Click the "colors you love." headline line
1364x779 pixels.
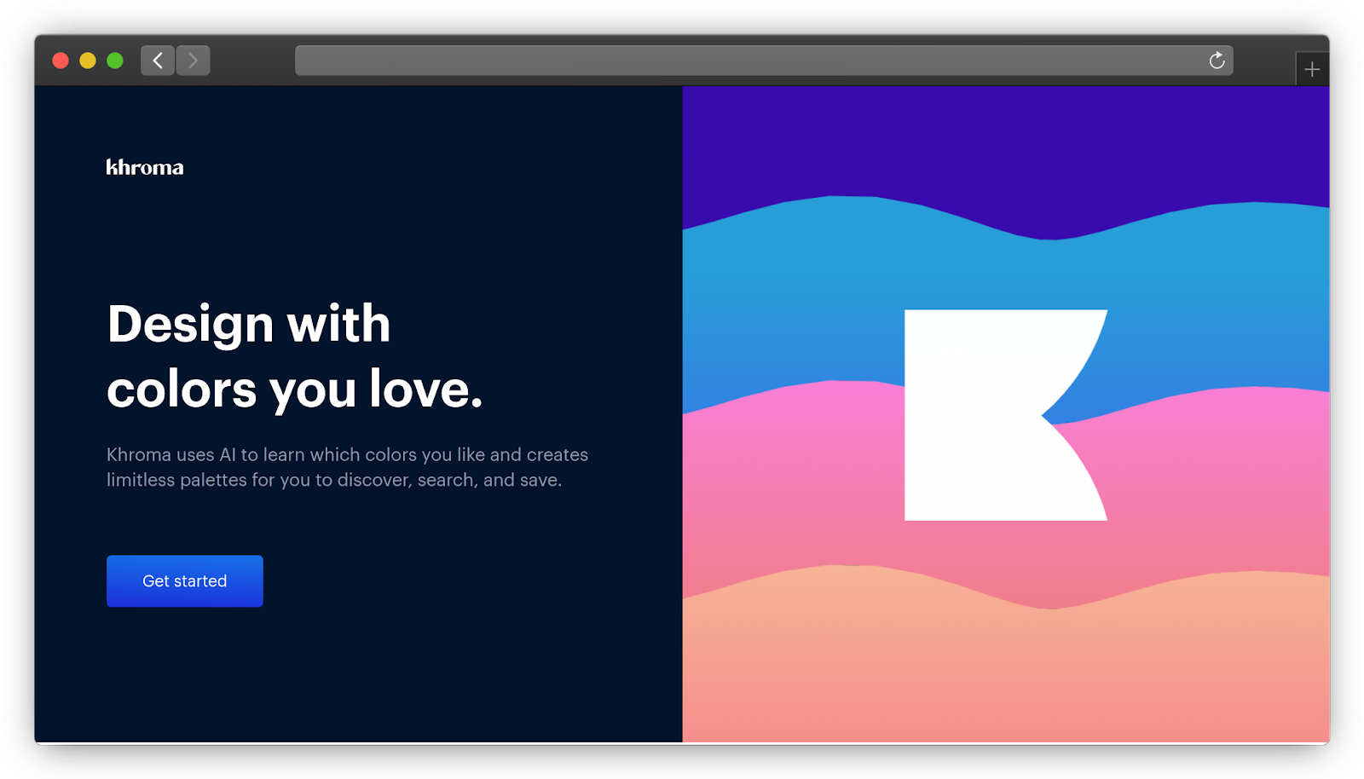point(295,389)
